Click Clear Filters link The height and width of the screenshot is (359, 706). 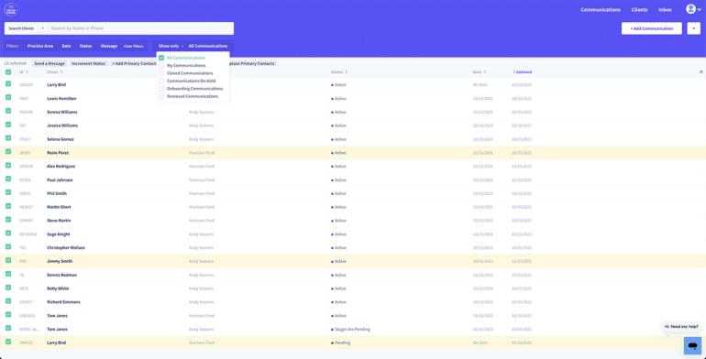(x=133, y=46)
